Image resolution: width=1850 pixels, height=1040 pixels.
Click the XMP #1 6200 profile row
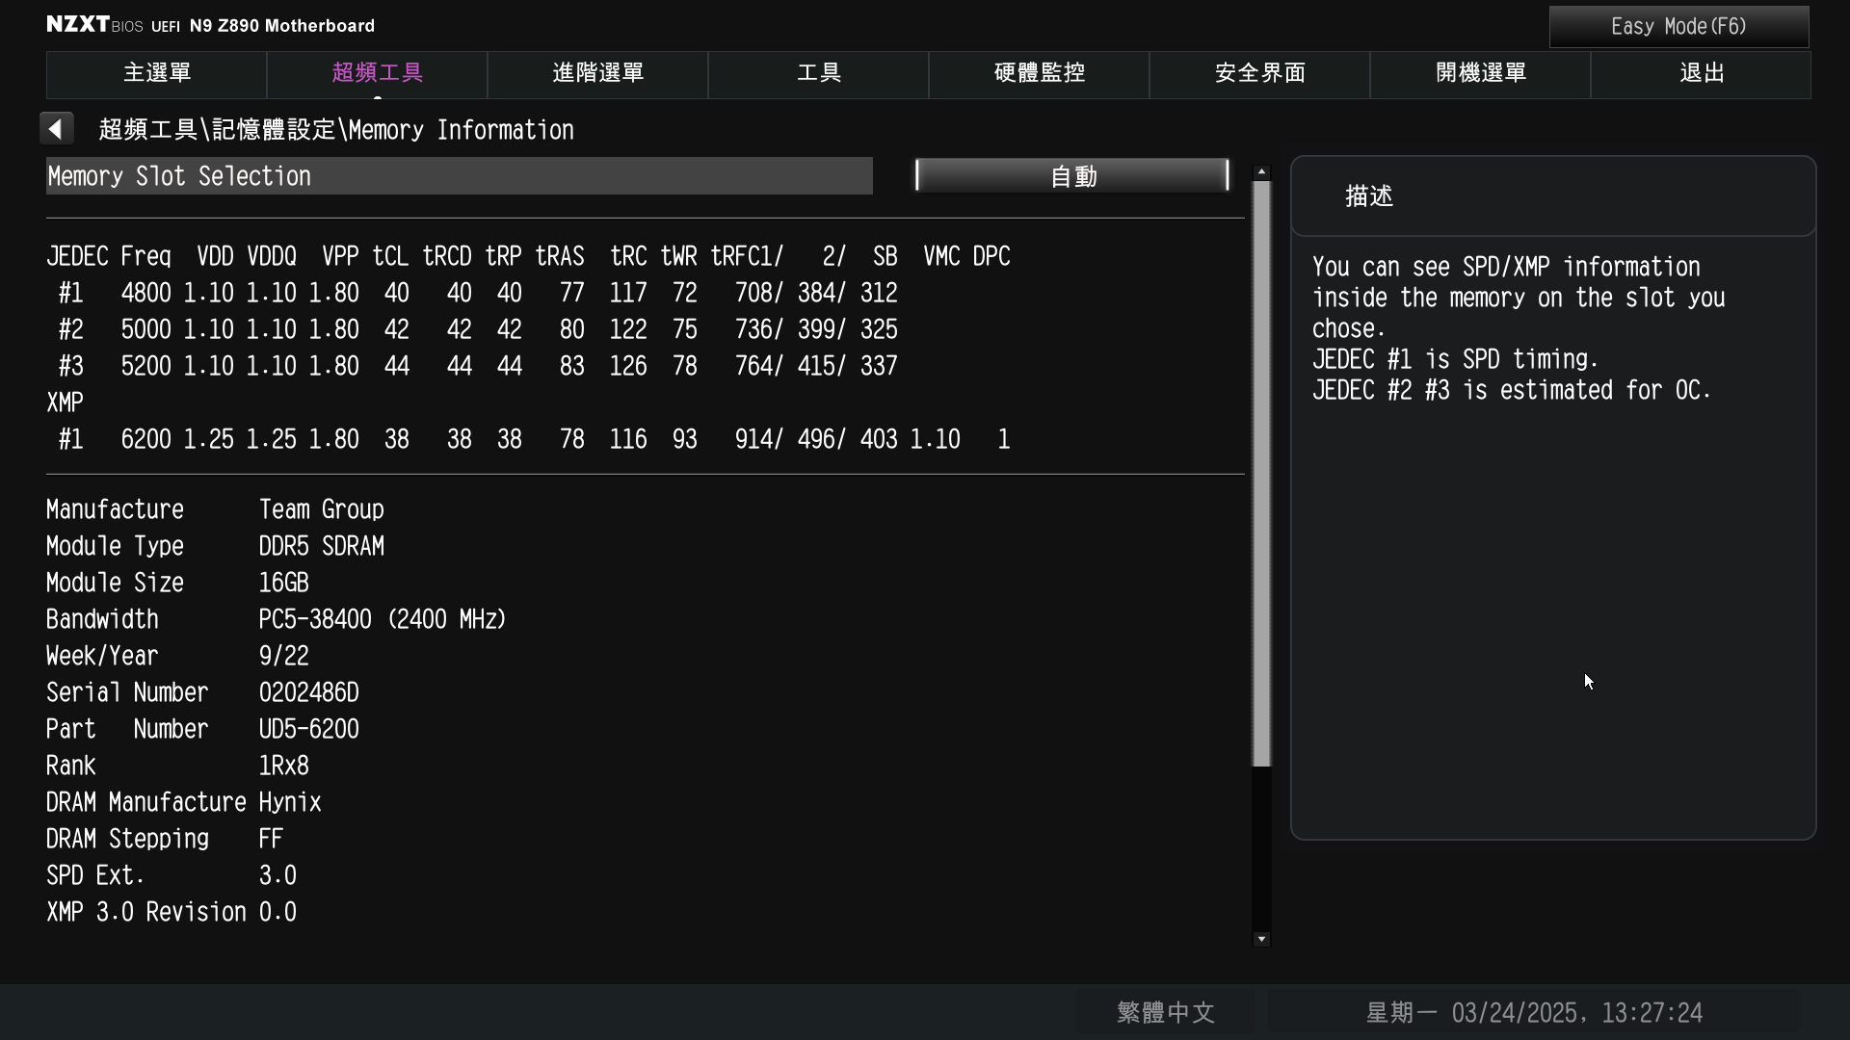[533, 439]
